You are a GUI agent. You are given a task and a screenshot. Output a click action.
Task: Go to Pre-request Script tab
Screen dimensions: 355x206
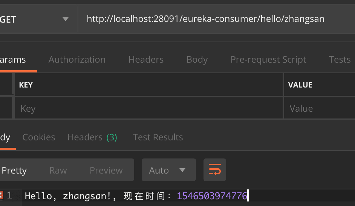[268, 60]
